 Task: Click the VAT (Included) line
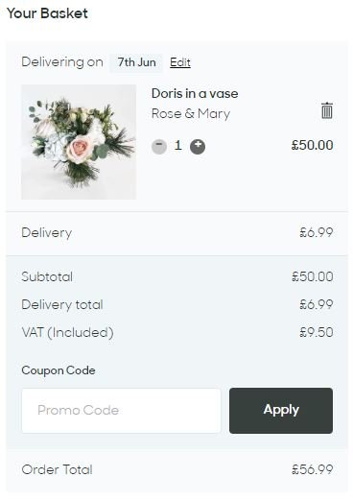click(x=177, y=332)
